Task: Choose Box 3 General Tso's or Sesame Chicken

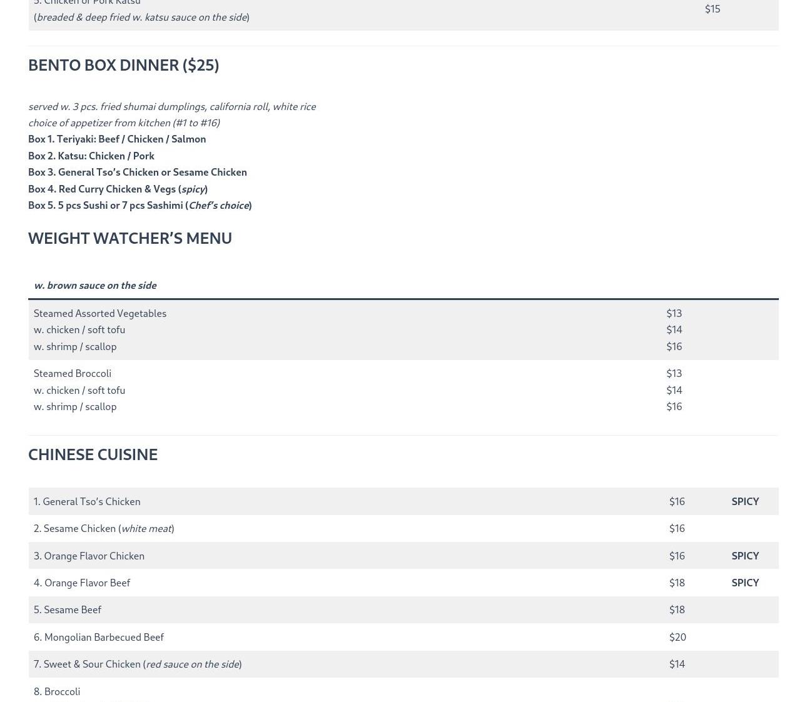Action: (x=138, y=172)
